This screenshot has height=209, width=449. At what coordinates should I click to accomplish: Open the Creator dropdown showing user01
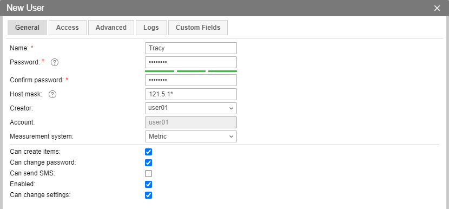[191, 108]
